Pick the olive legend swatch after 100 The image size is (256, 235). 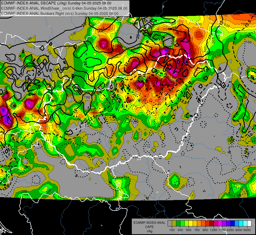click(174, 223)
